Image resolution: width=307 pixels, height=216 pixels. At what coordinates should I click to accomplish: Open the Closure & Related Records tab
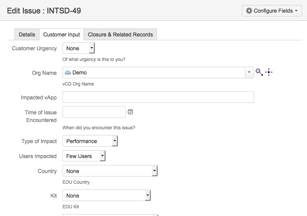click(120, 35)
